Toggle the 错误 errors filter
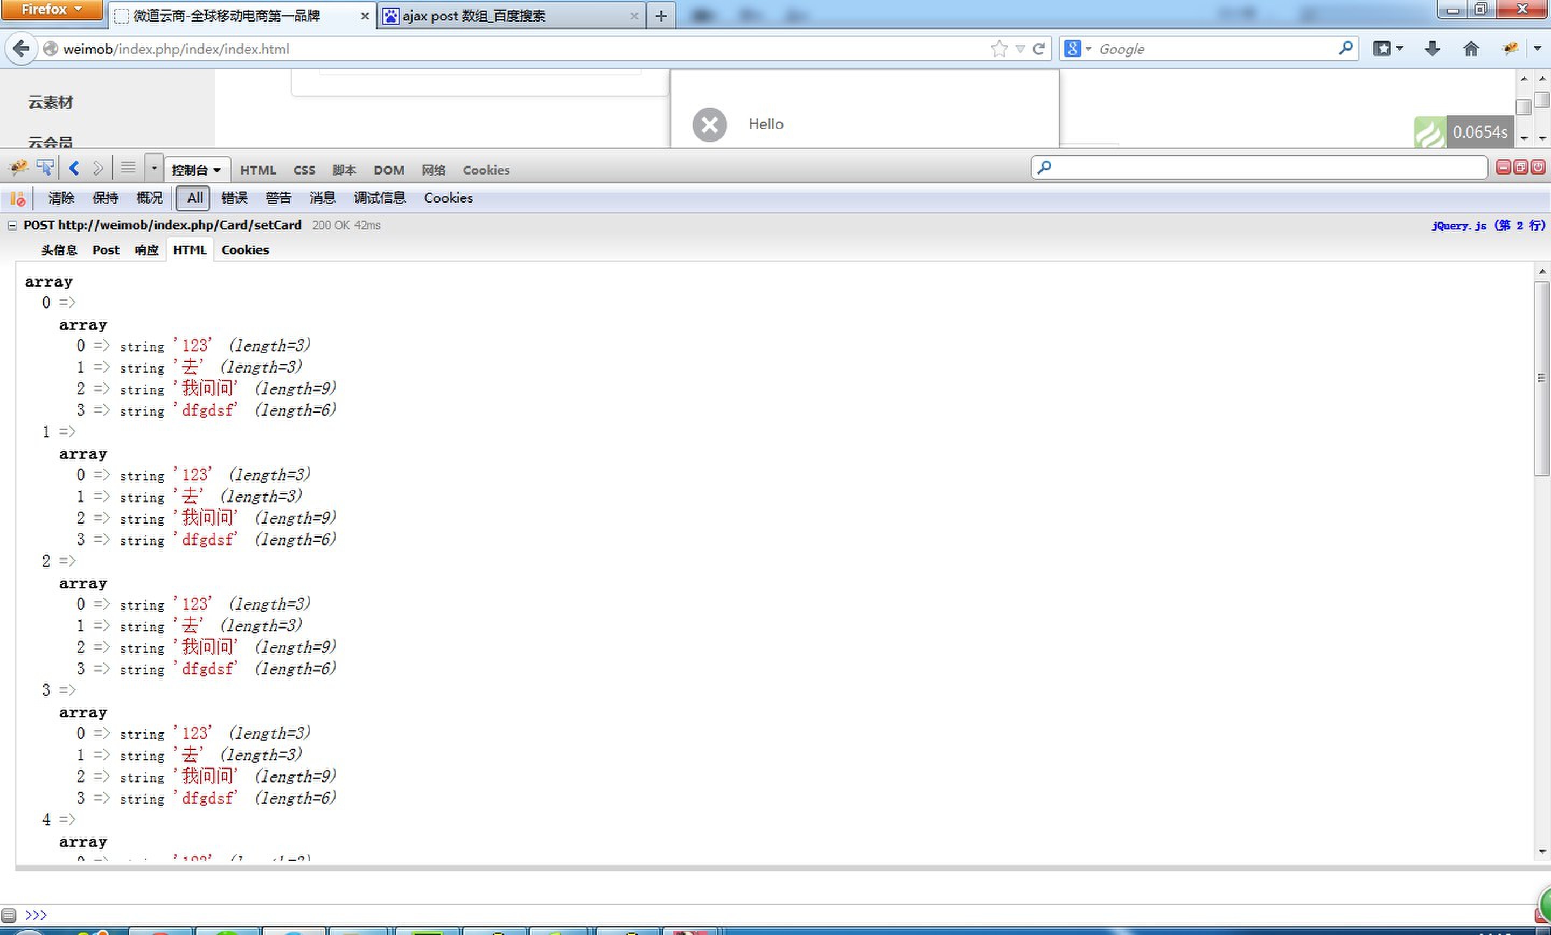 (x=234, y=198)
